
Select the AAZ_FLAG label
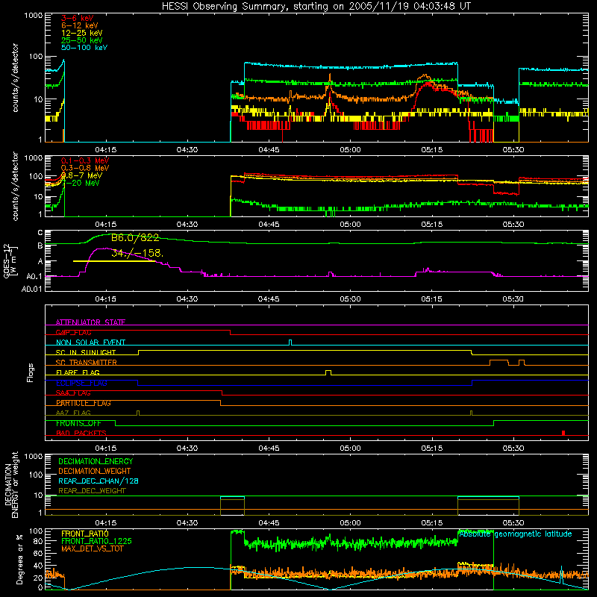click(73, 413)
